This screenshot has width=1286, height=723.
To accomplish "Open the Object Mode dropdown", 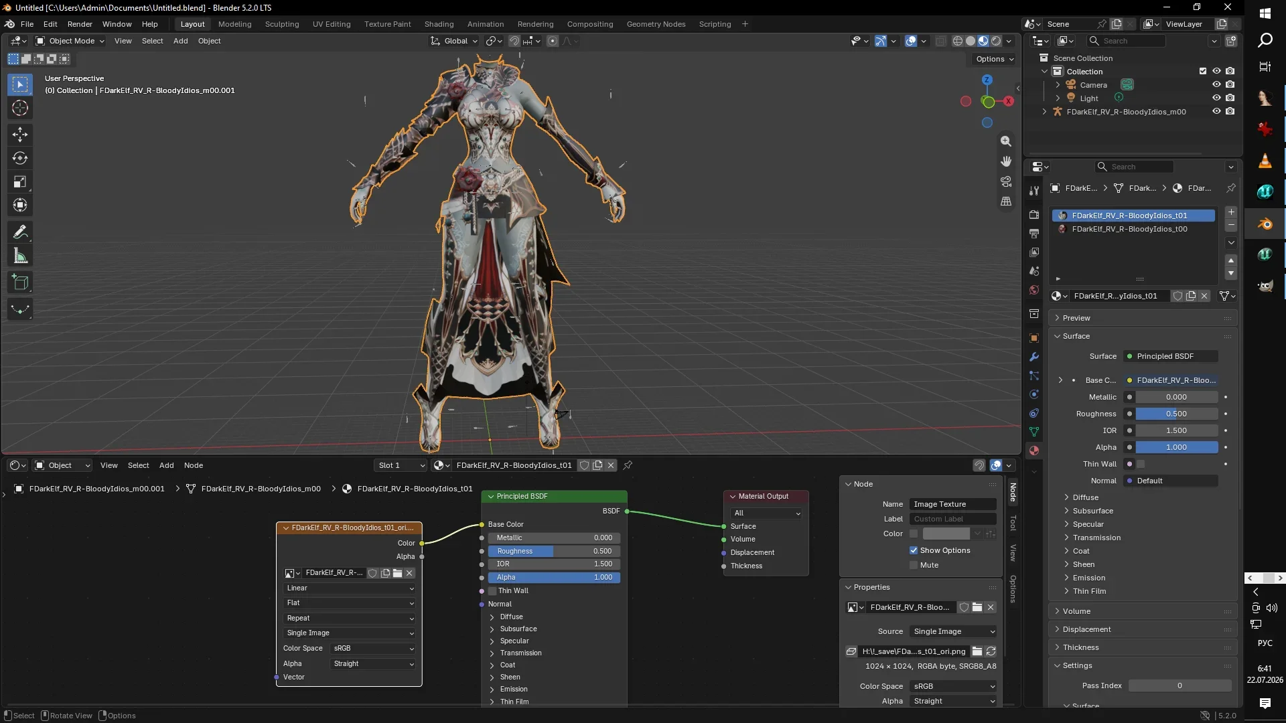I will point(70,41).
